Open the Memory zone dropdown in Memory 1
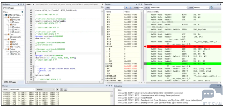This screenshot has height=108, width=225. point(46,90)
